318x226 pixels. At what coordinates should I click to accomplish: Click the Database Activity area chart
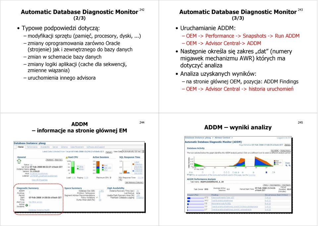234,162
